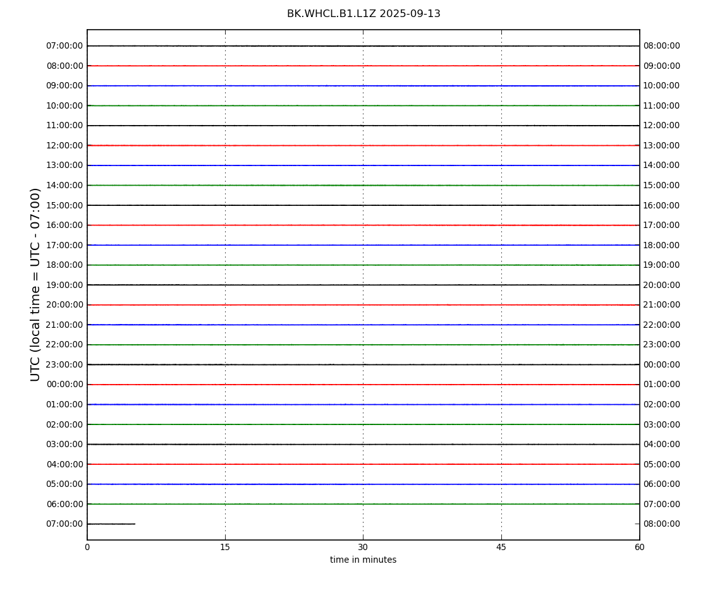
Task: Select left-axis start time 02:00:00
Action: tap(64, 424)
